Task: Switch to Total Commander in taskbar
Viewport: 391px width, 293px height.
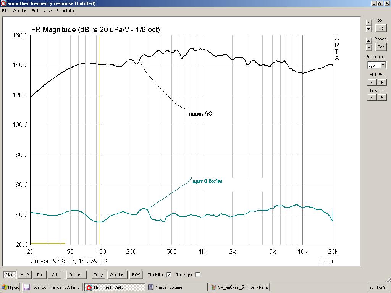Action: pos(52,287)
